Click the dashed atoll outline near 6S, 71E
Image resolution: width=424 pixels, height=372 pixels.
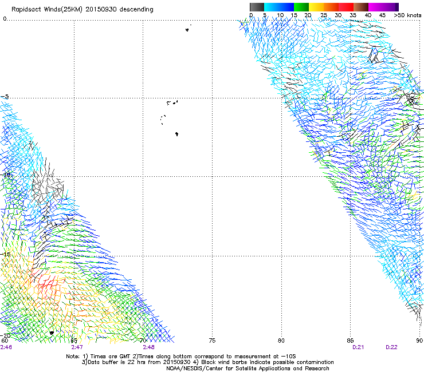coord(163,120)
